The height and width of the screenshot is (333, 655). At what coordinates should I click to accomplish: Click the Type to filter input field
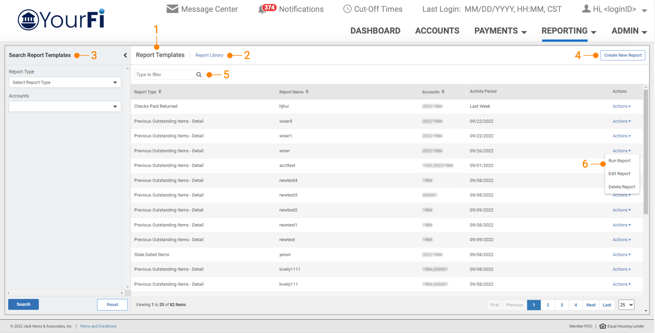[x=165, y=75]
